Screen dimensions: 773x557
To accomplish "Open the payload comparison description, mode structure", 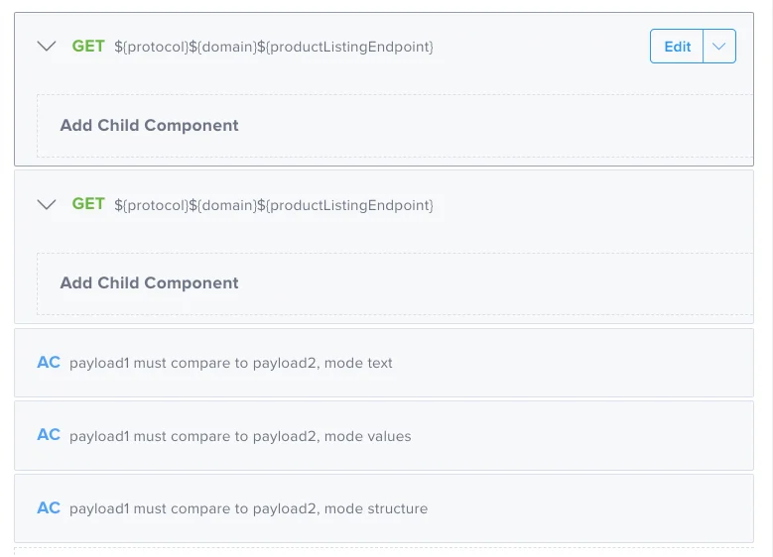I will pyautogui.click(x=248, y=509).
